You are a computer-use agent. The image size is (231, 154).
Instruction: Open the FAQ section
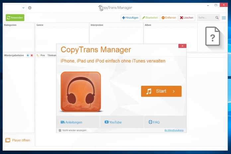pos(165,122)
